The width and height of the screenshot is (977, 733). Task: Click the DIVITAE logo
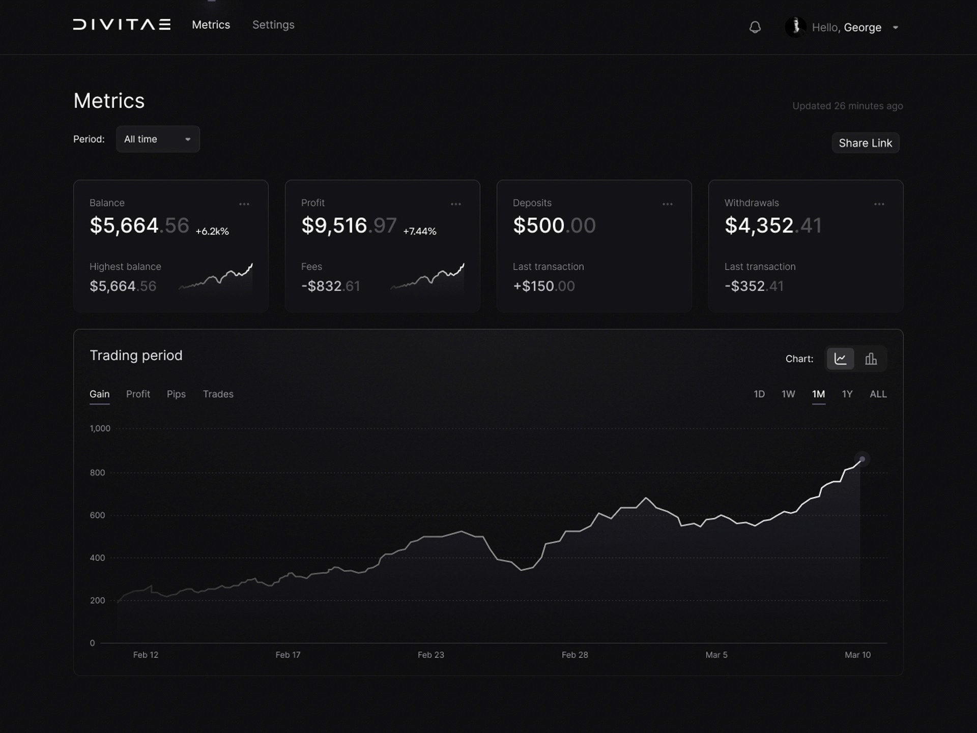122,24
